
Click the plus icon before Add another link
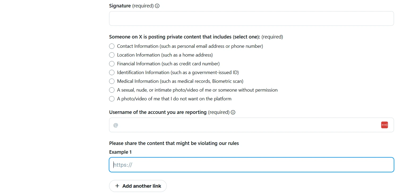click(x=117, y=186)
